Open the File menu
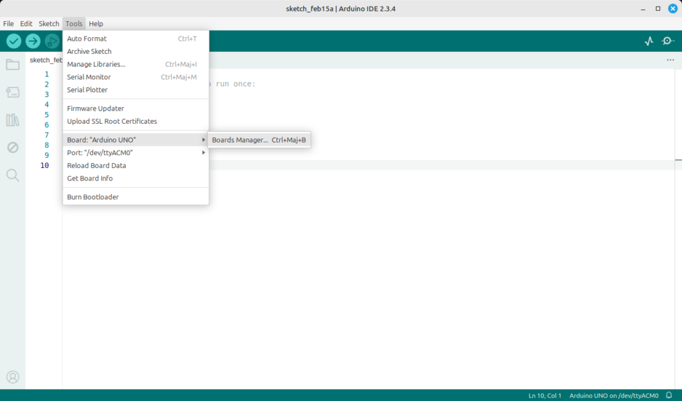This screenshot has width=682, height=401. tap(8, 23)
